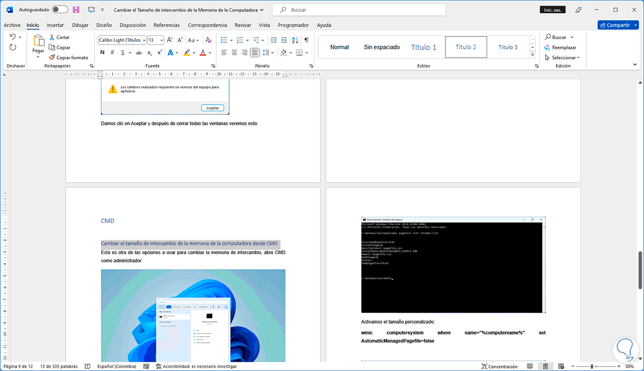Click the Redo icon under Undo

[x=13, y=47]
